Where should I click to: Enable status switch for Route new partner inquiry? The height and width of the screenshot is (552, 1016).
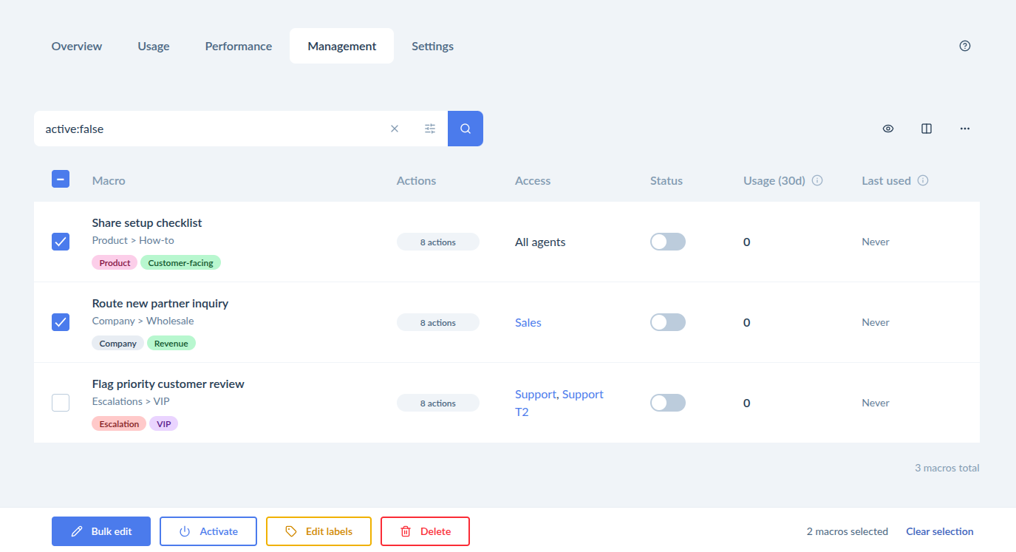point(668,322)
